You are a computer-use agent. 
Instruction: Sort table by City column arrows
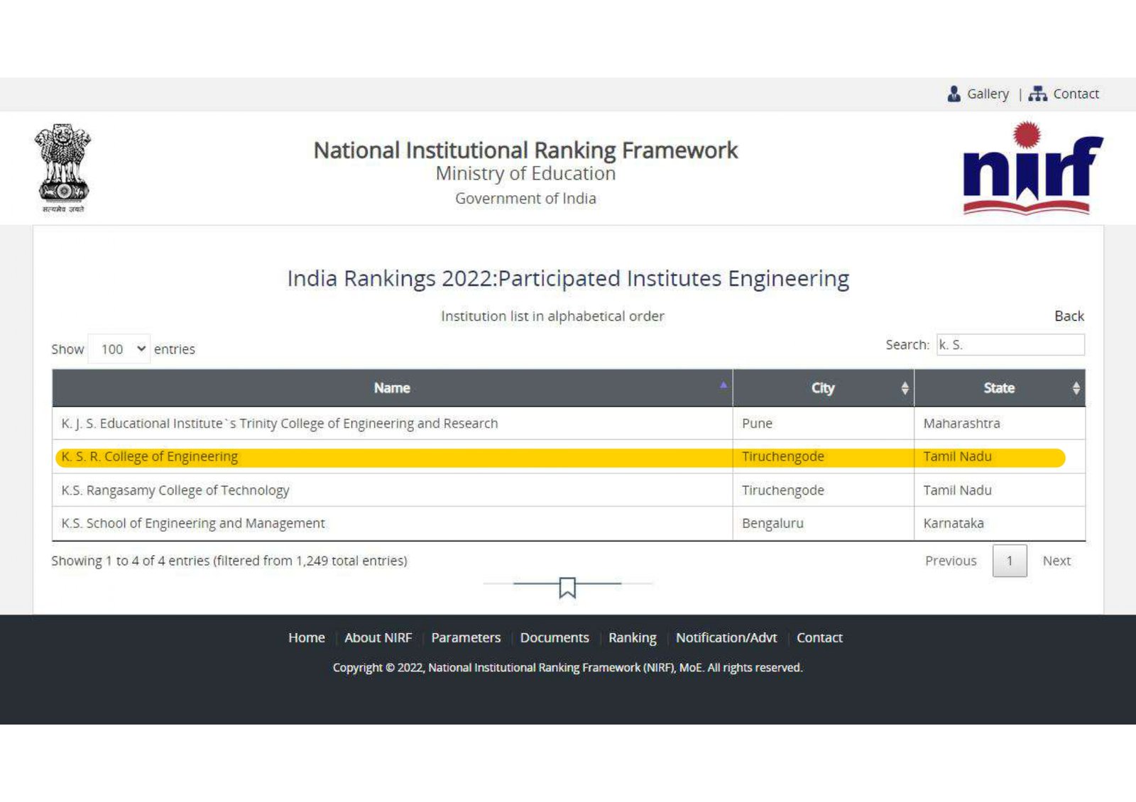[x=904, y=388]
